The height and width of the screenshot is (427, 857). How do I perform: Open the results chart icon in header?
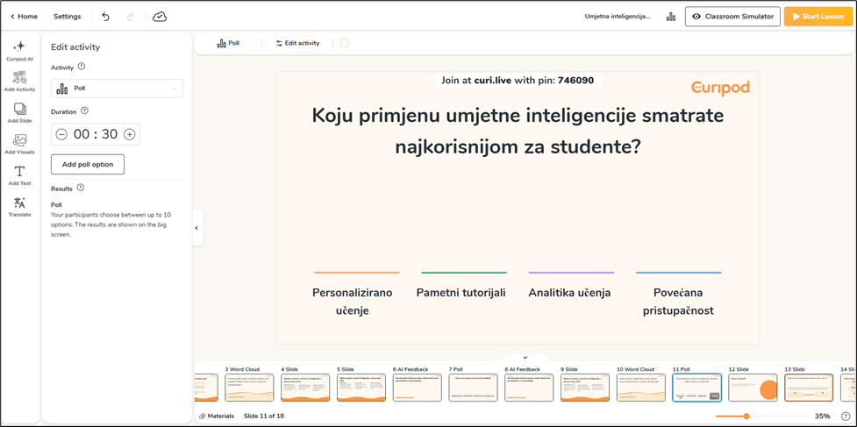[671, 17]
